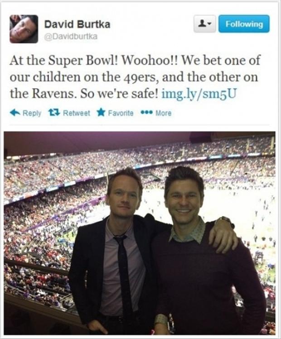This screenshot has width=281, height=339.
Task: Click the Retweet text label
Action: pos(77,113)
